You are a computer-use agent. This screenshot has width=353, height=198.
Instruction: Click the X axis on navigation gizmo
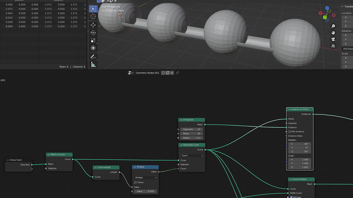(x=320, y=13)
